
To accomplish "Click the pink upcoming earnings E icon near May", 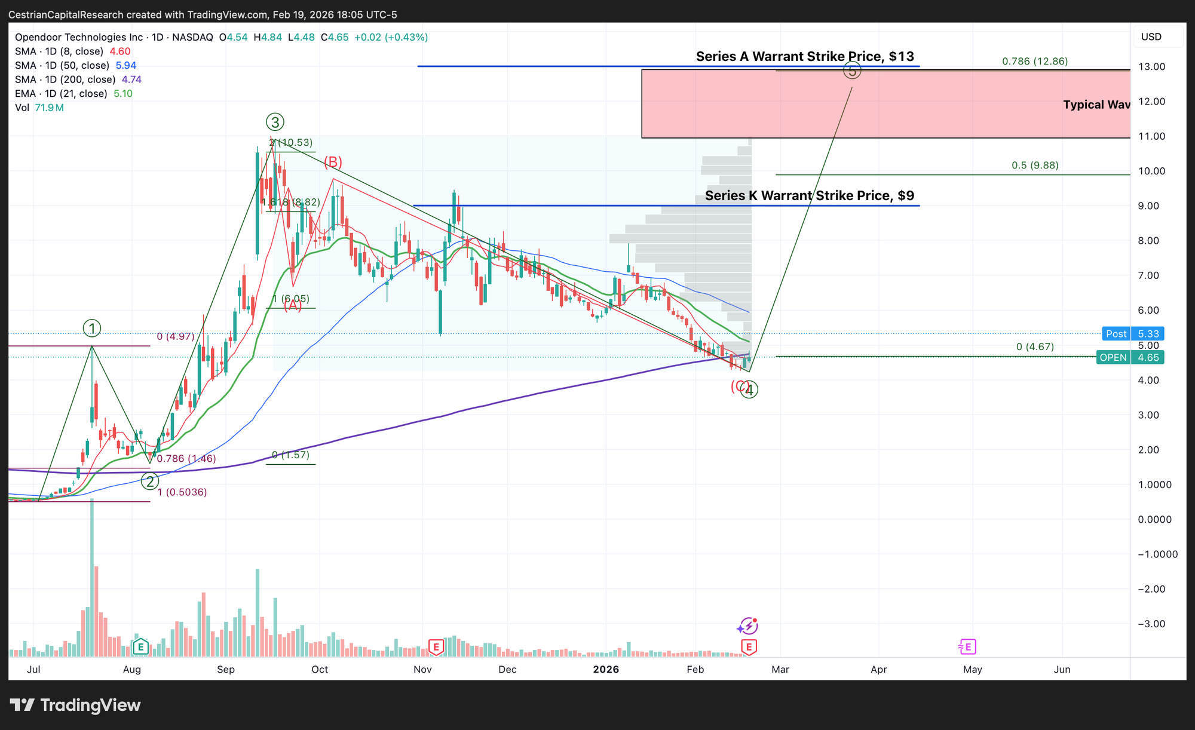I will [967, 646].
